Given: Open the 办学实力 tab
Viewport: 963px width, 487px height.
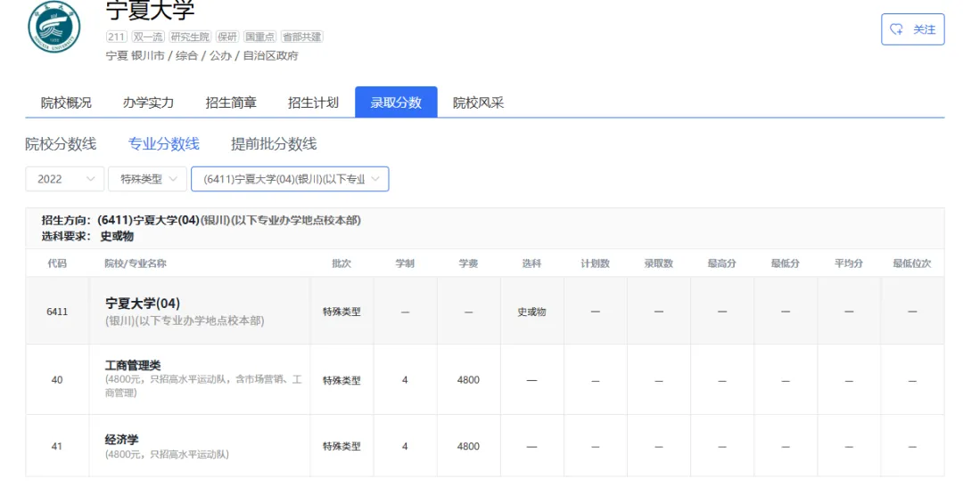Looking at the screenshot, I should pyautogui.click(x=148, y=102).
